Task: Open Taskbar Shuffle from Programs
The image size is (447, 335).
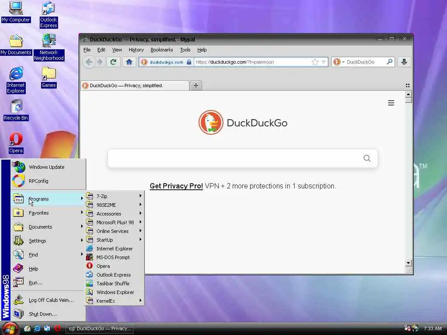Action: [x=114, y=284]
